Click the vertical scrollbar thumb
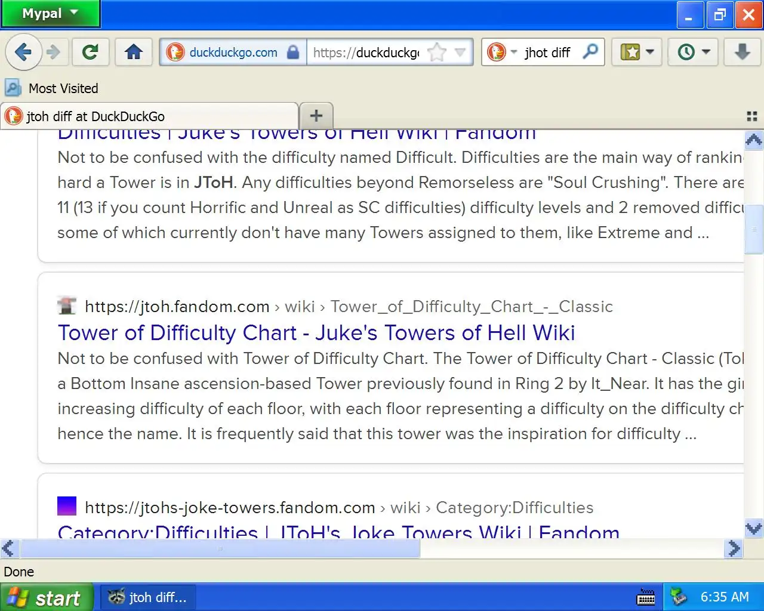 coord(754,229)
